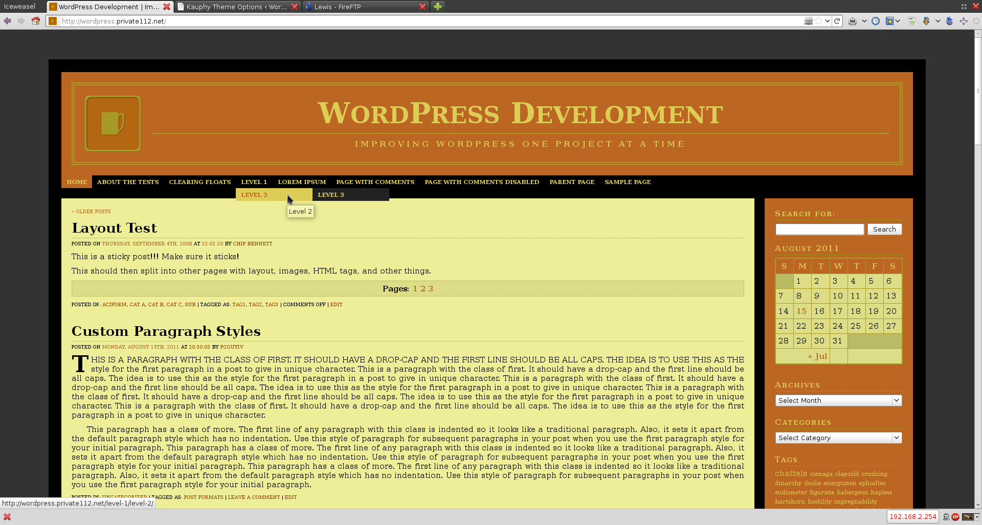The image size is (982, 525).
Task: Launch FireFTP via the flame icon
Action: (x=926, y=21)
